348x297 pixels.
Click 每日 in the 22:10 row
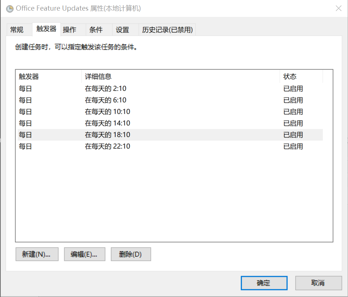(25, 146)
